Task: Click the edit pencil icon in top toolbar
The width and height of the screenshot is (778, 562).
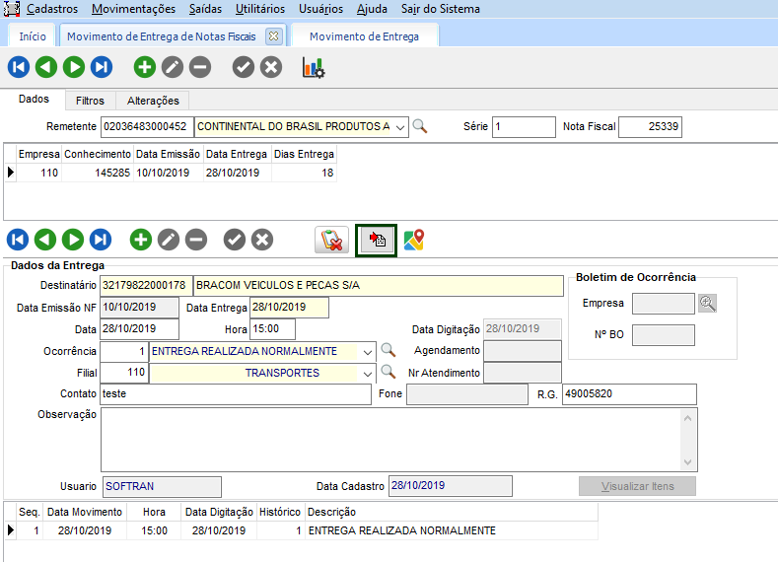Action: (173, 68)
